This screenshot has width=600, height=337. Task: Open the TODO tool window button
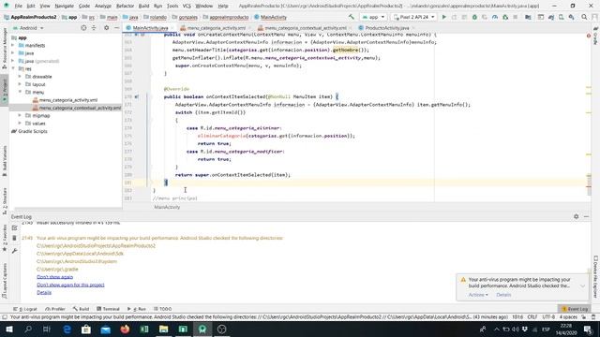162,309
